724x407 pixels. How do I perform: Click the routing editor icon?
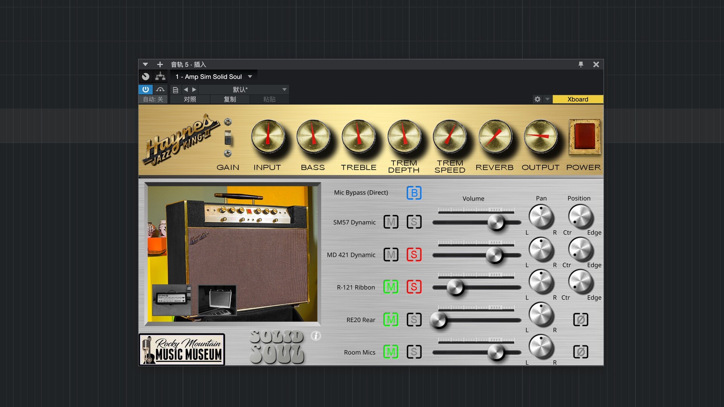[x=160, y=77]
